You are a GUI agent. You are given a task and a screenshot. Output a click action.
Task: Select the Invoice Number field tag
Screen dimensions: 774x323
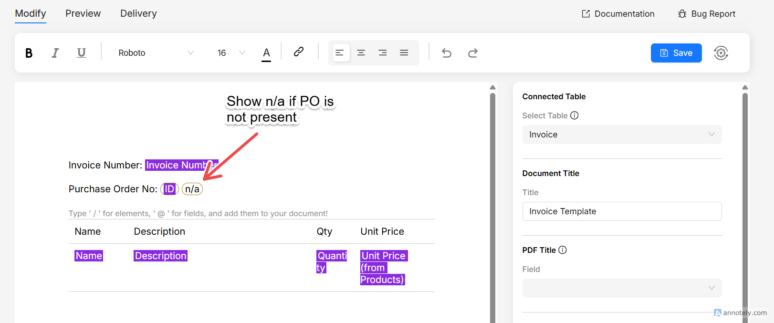[x=181, y=165]
